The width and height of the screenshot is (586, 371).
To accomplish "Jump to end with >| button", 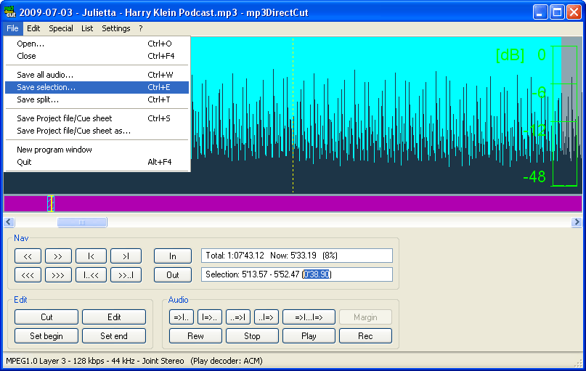I will point(126,256).
